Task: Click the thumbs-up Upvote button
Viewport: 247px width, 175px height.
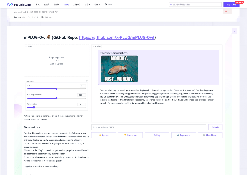Action: click(104, 135)
